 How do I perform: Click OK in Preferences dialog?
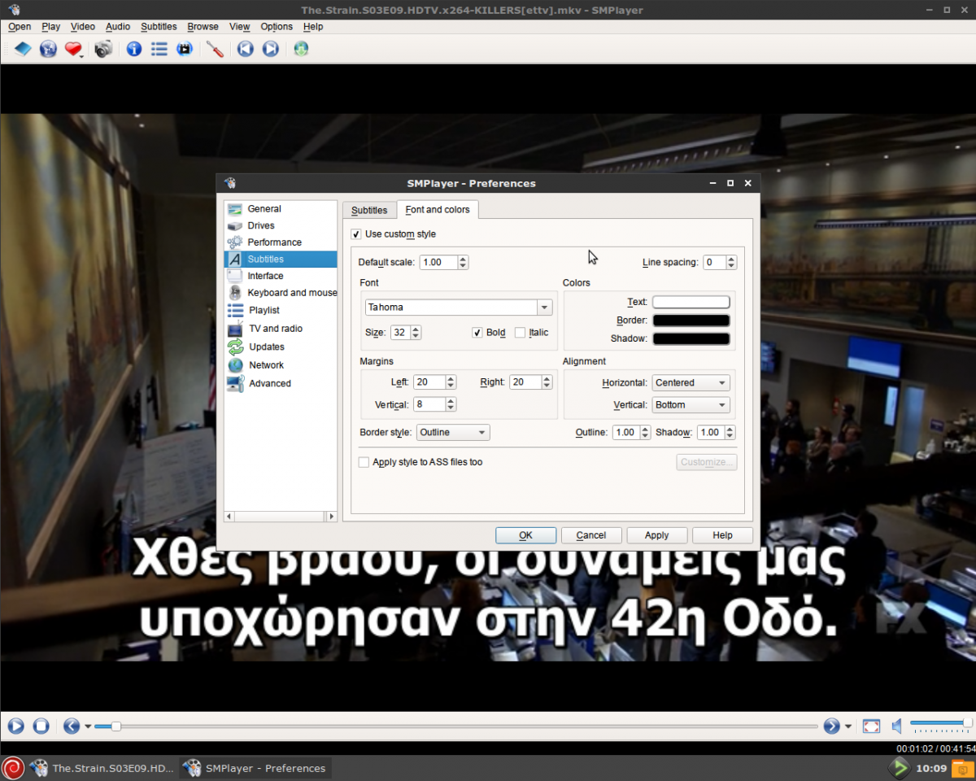pyautogui.click(x=526, y=535)
